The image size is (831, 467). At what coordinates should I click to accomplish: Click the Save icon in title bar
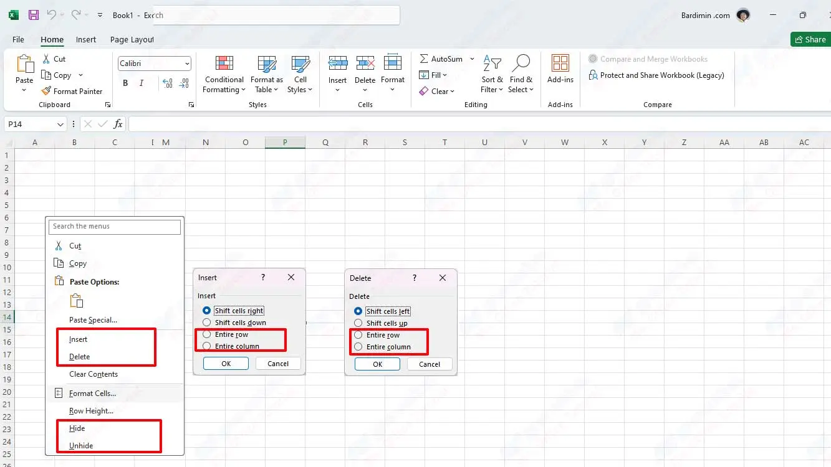pyautogui.click(x=34, y=15)
